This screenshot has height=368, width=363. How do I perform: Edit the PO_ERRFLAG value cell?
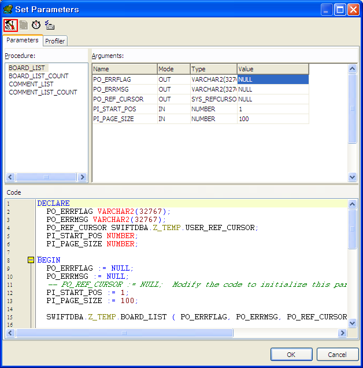pos(273,79)
